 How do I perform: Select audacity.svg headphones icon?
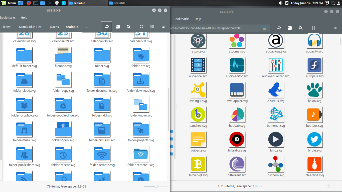[314, 41]
